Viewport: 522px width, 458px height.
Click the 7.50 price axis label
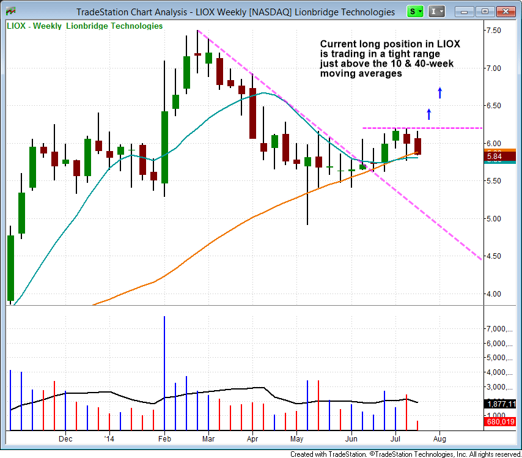493,31
